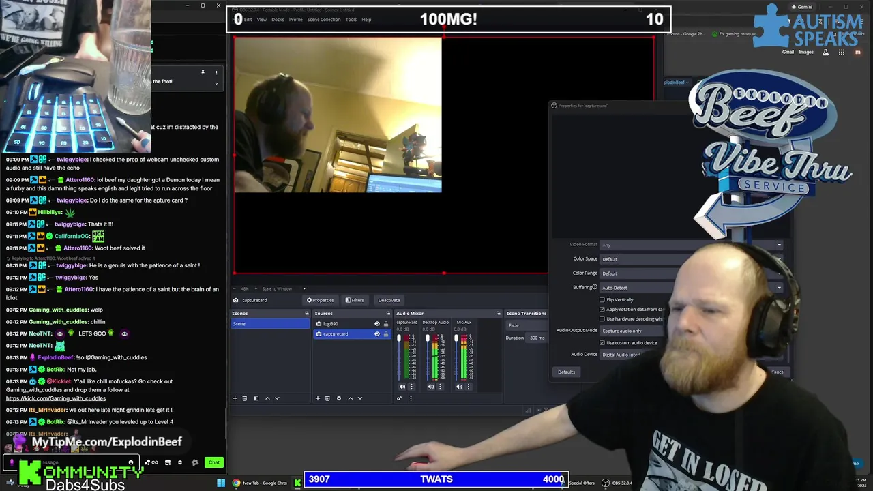
Task: Move the scene down with arrow
Action: click(x=277, y=398)
